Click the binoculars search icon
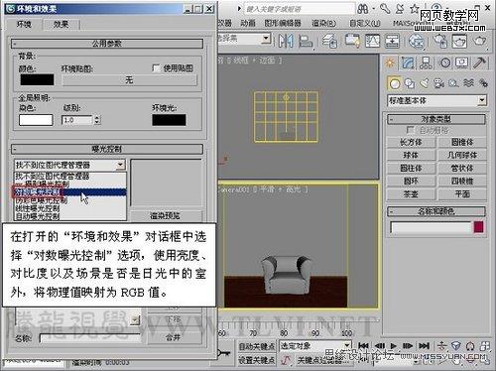The width and height of the screenshot is (496, 371). (x=363, y=9)
